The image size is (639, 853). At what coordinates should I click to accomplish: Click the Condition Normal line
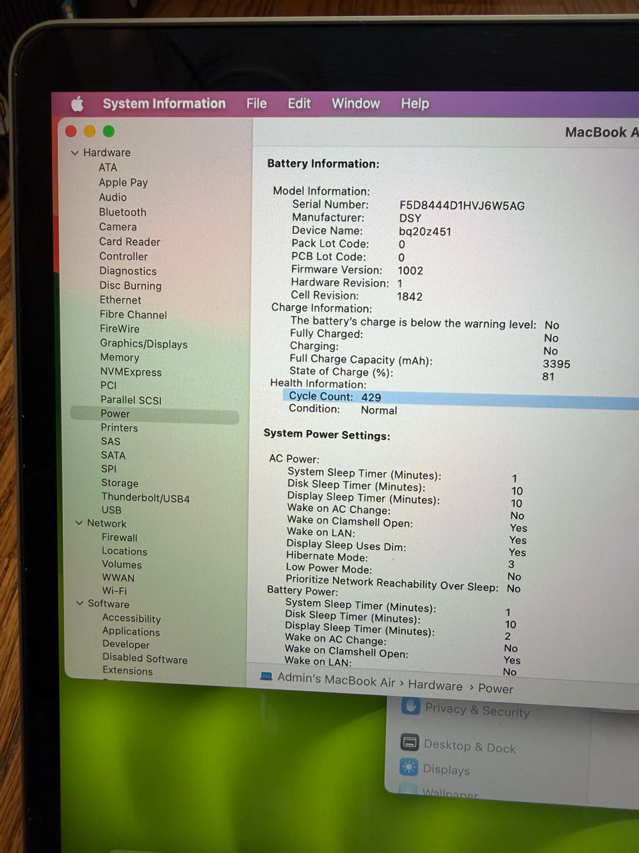[x=343, y=409]
